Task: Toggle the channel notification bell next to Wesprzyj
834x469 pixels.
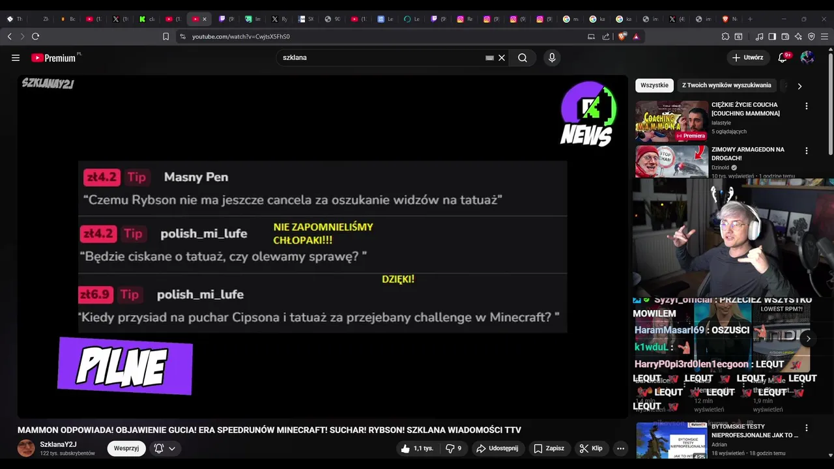Action: [158, 448]
